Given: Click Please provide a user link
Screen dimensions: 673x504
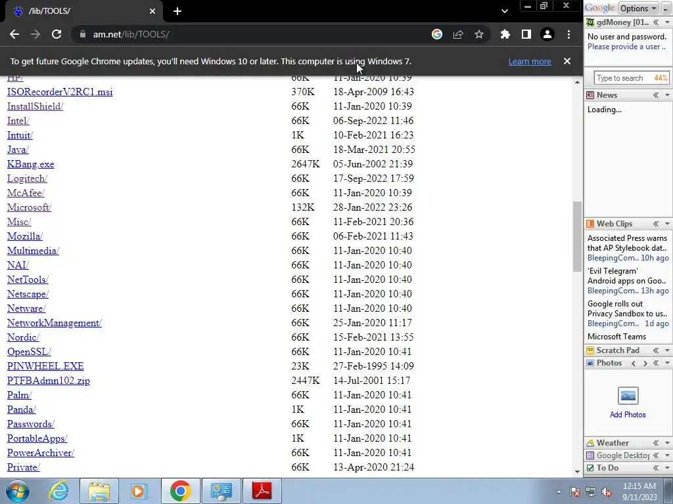Looking at the screenshot, I should click(x=626, y=47).
